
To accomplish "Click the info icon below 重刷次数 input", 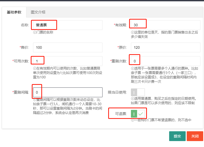I will [132, 69].
